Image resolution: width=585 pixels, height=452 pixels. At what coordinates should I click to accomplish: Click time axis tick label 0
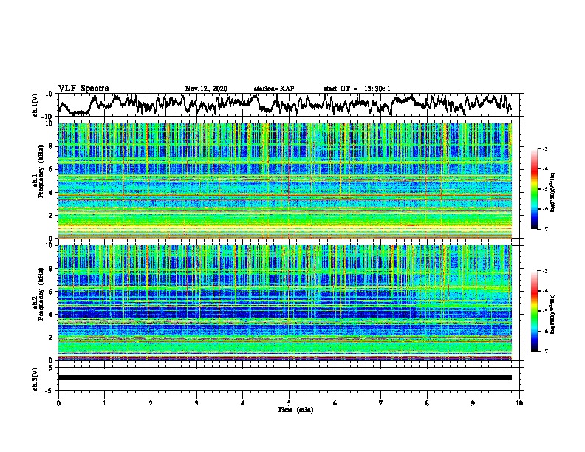tap(58, 403)
